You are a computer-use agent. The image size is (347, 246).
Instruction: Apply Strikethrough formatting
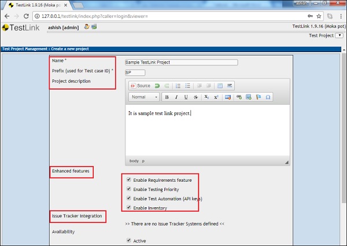pos(195,97)
